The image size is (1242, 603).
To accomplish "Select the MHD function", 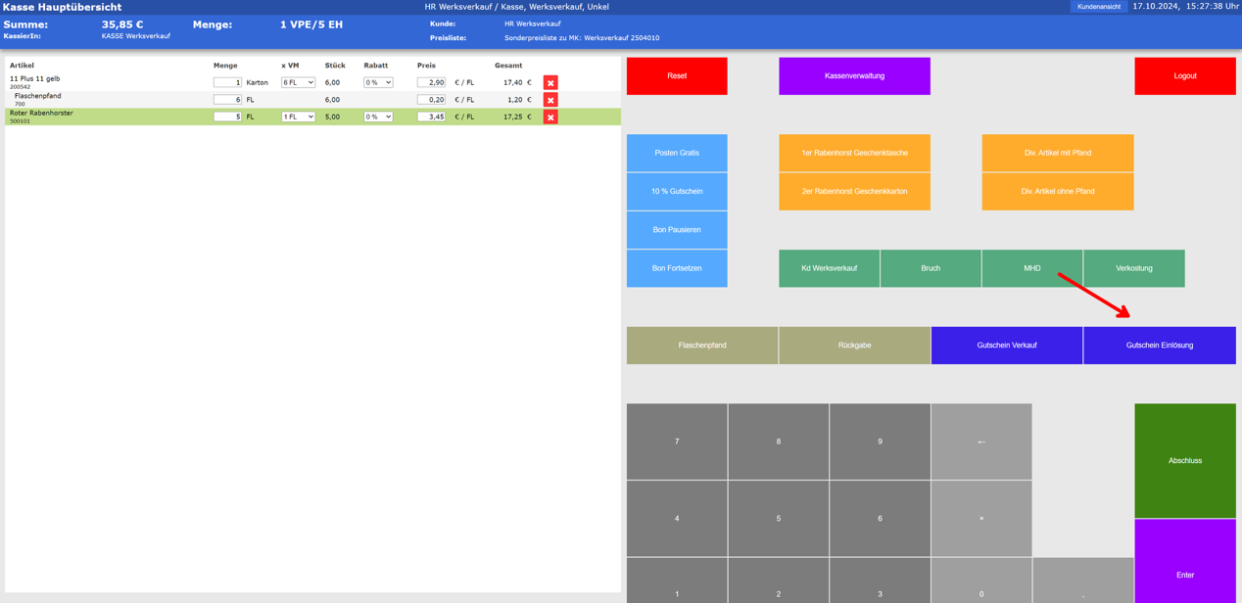I will pyautogui.click(x=1031, y=268).
